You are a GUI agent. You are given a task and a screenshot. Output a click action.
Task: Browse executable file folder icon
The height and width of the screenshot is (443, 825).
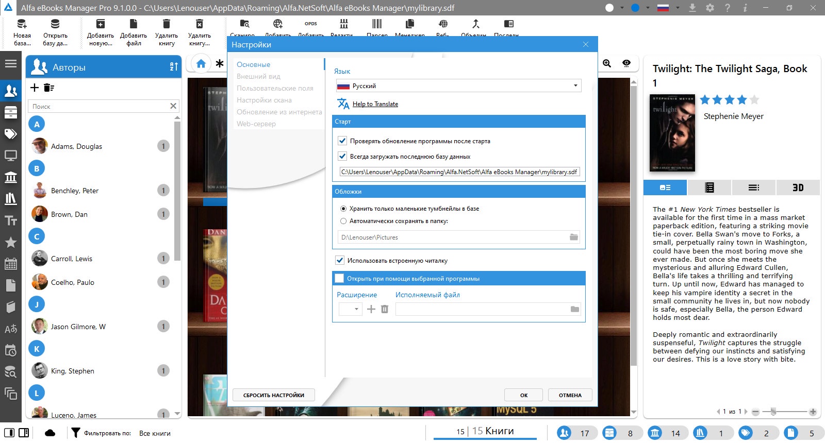point(575,309)
